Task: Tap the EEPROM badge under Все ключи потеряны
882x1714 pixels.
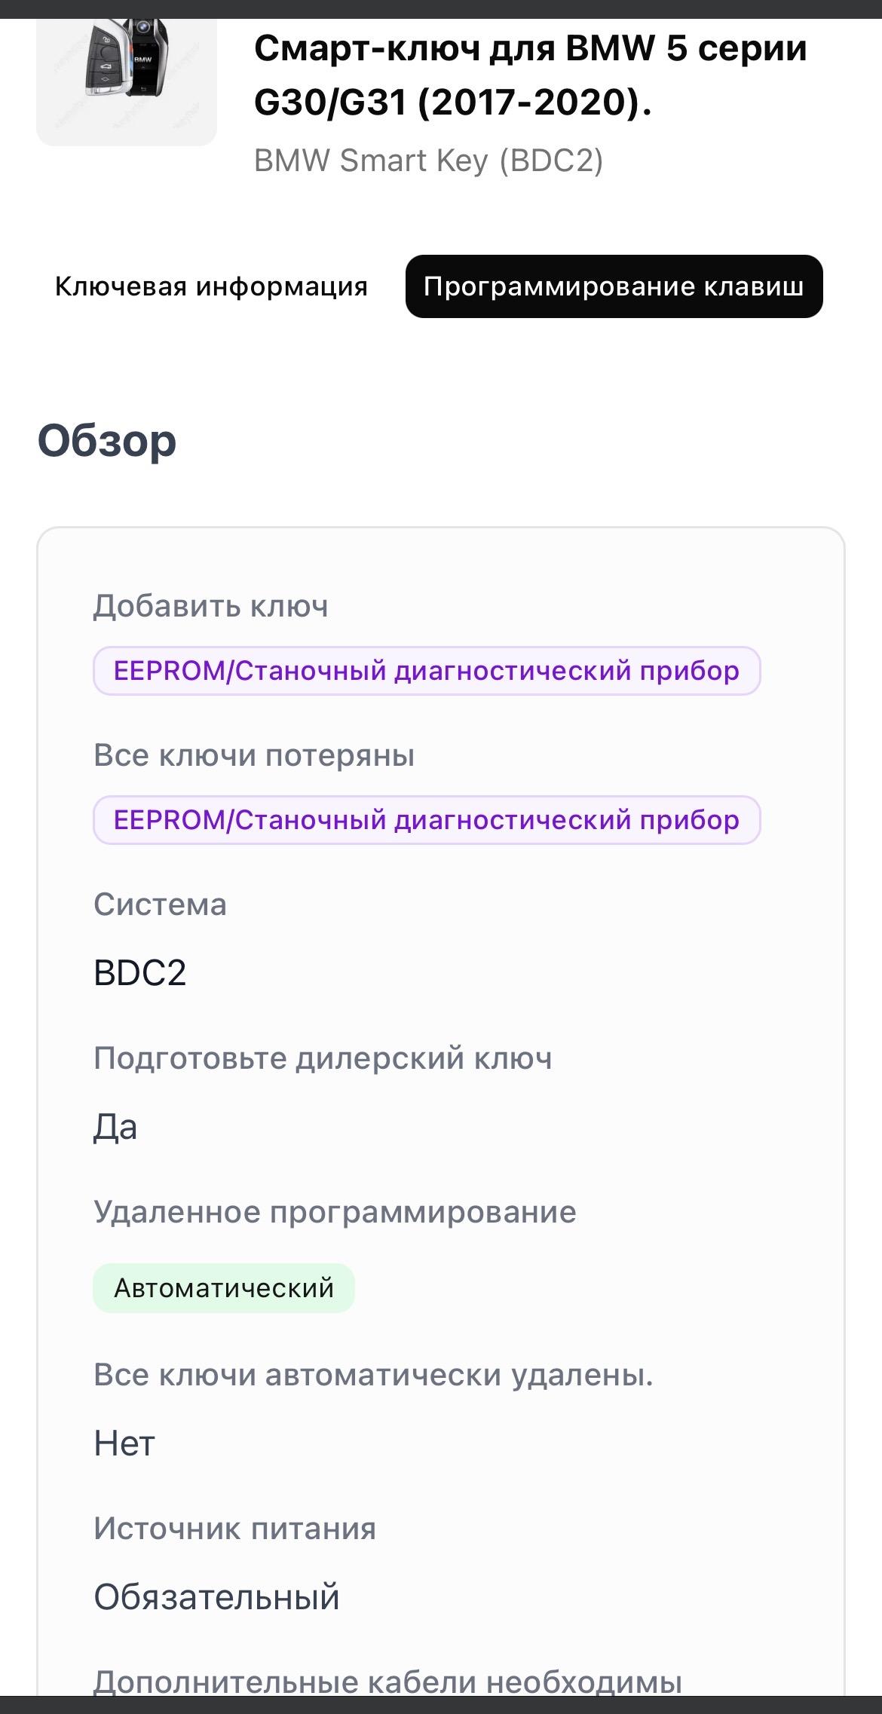Action: point(427,820)
